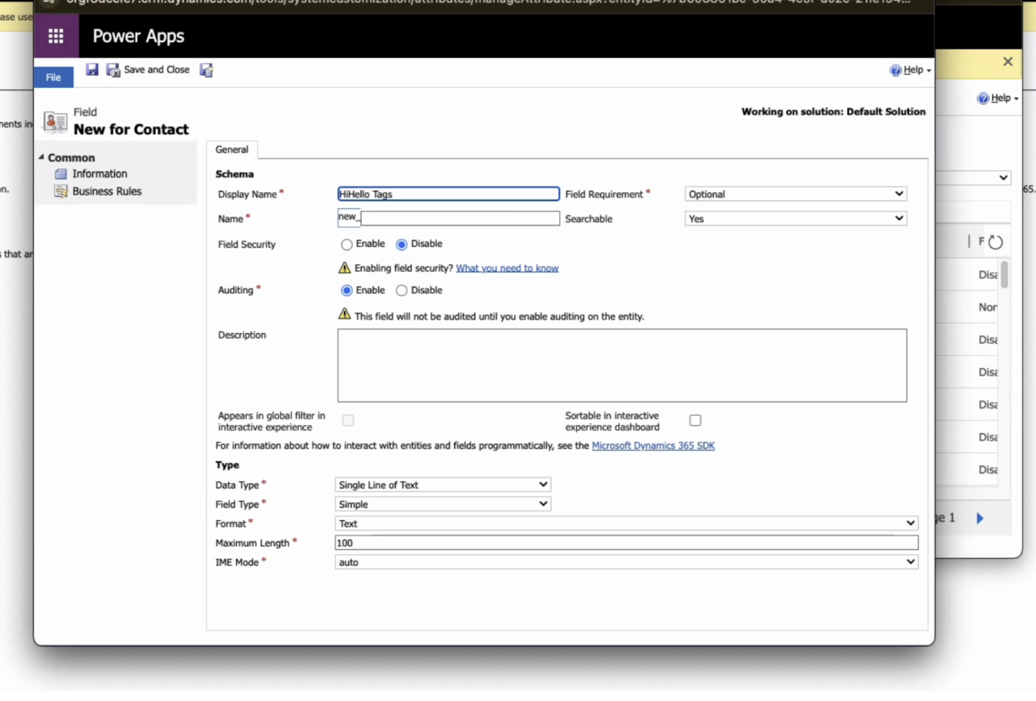The width and height of the screenshot is (1036, 701).
Task: Close the yellow notification bar behind
Action: tap(1007, 62)
